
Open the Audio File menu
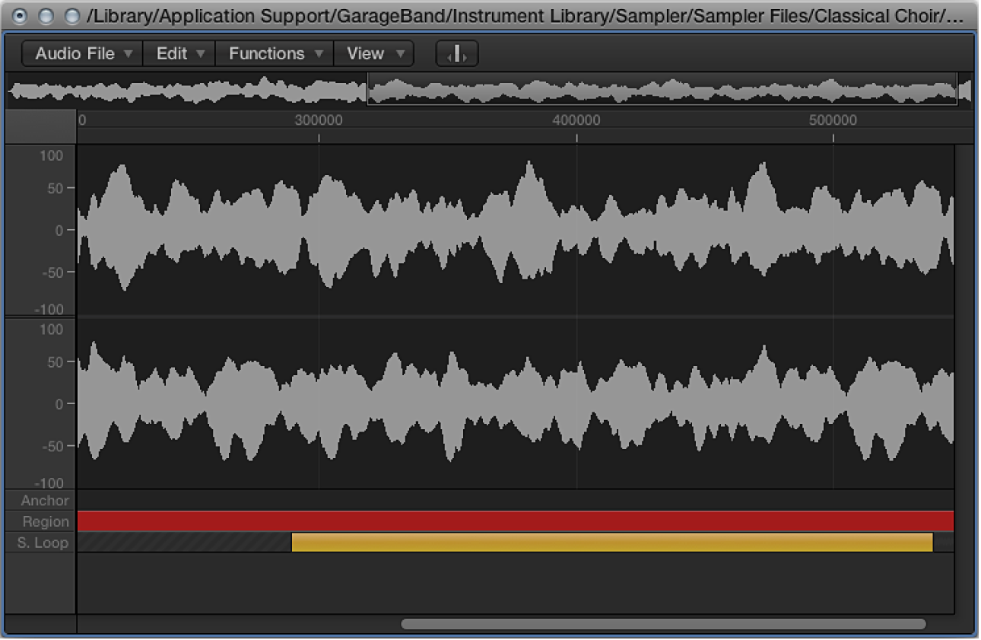[x=74, y=53]
